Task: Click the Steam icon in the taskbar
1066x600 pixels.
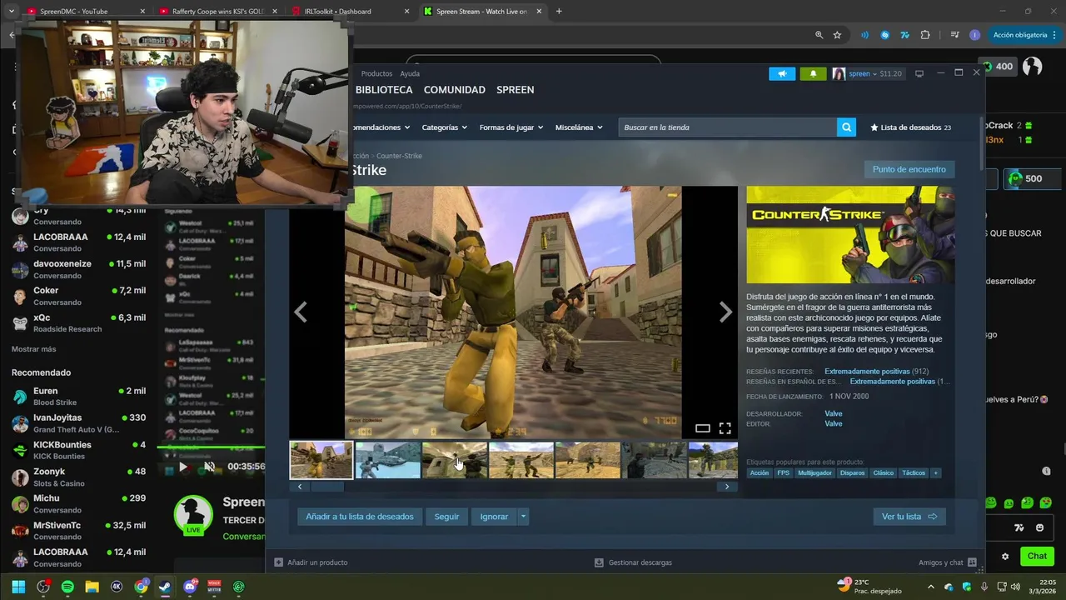Action: pos(165,587)
